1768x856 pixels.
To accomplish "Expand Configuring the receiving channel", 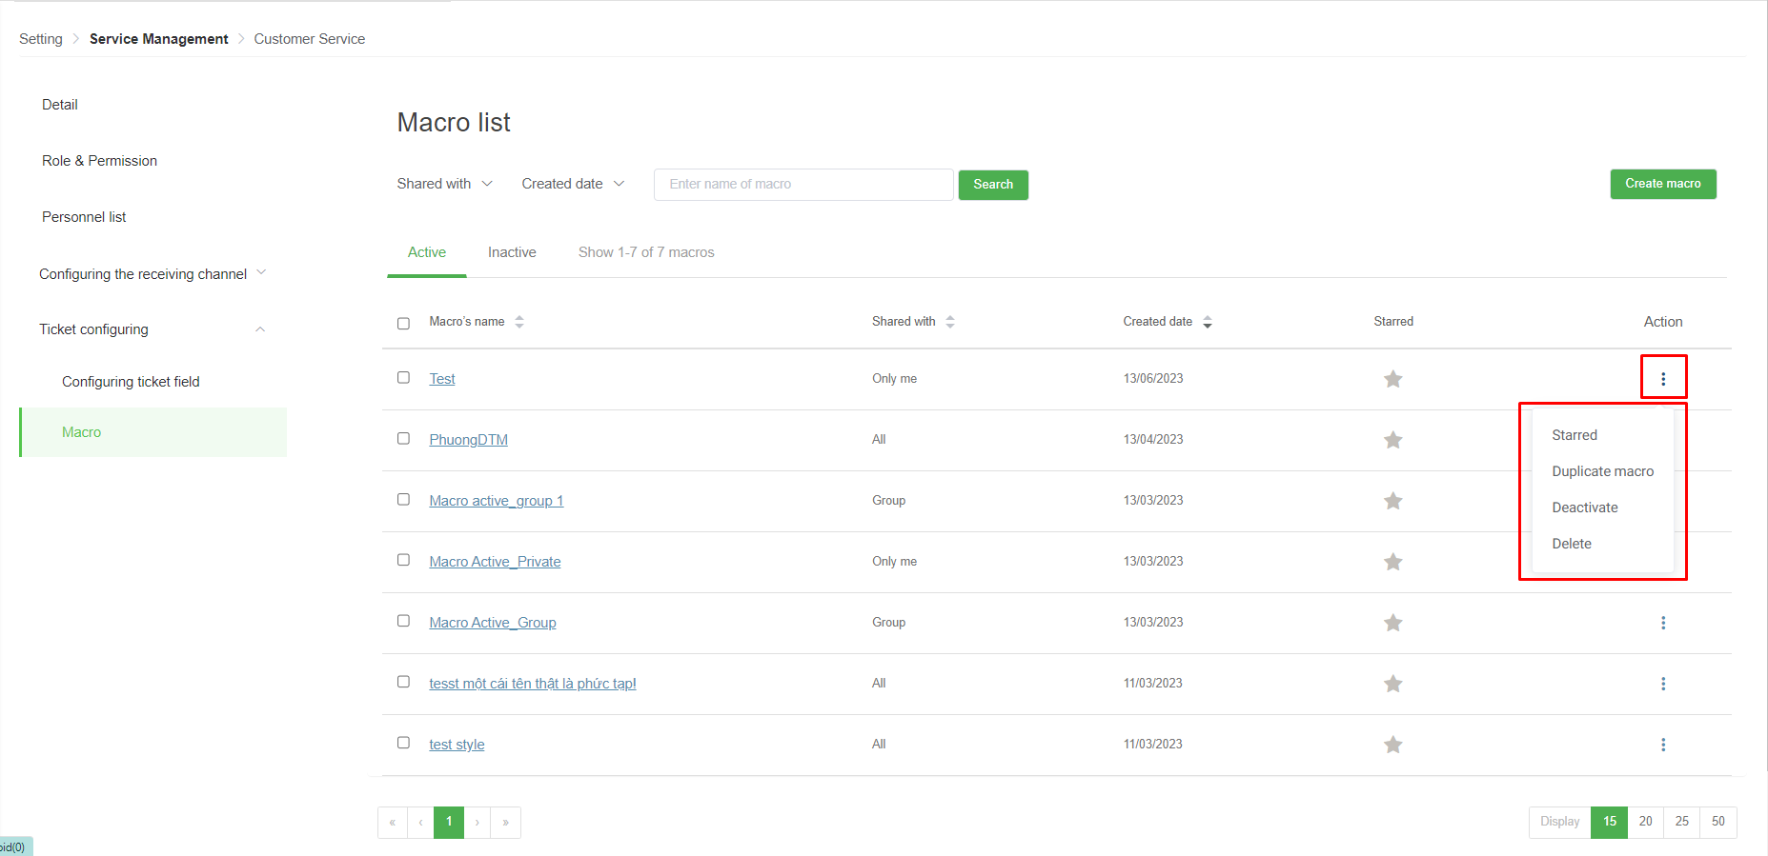I will (x=152, y=274).
